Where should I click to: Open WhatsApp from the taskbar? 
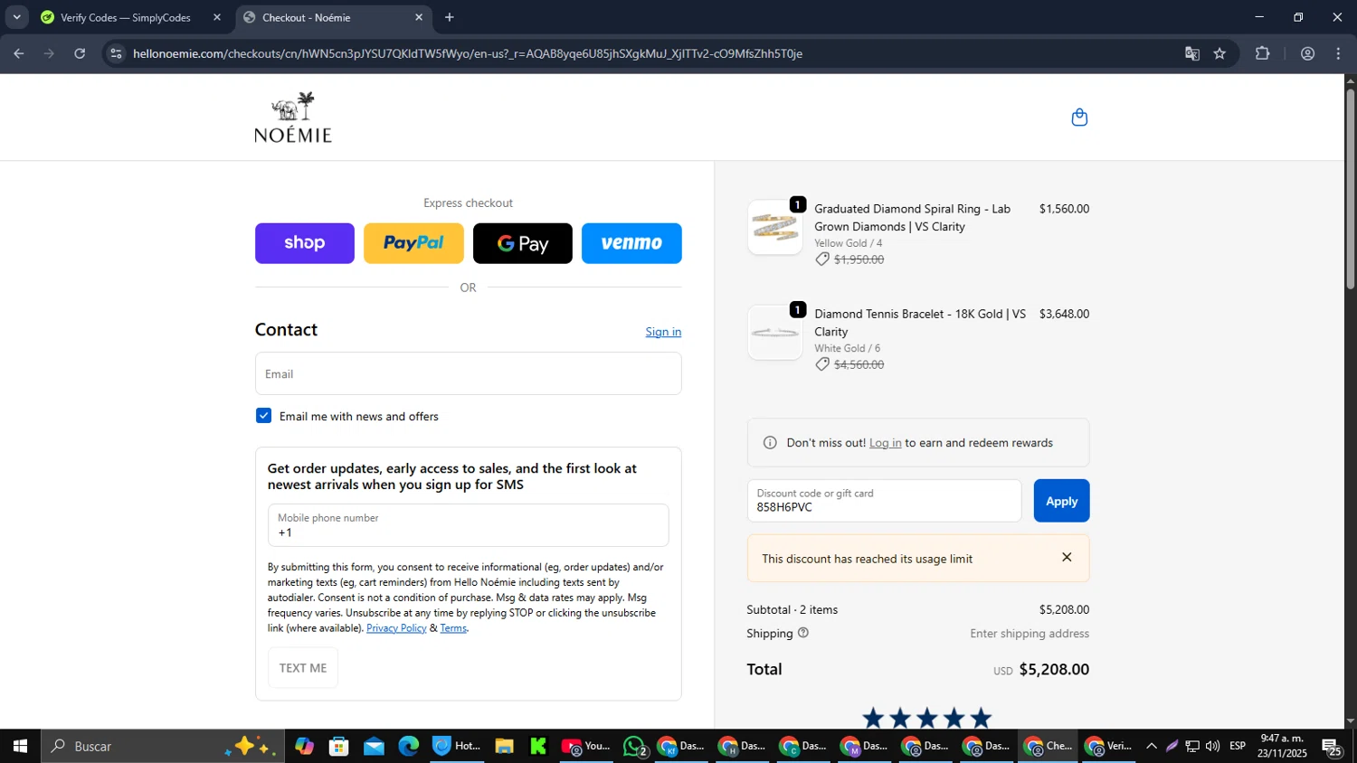636,746
